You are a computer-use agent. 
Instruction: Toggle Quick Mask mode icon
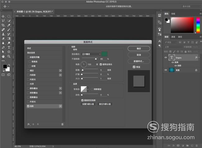3,75
